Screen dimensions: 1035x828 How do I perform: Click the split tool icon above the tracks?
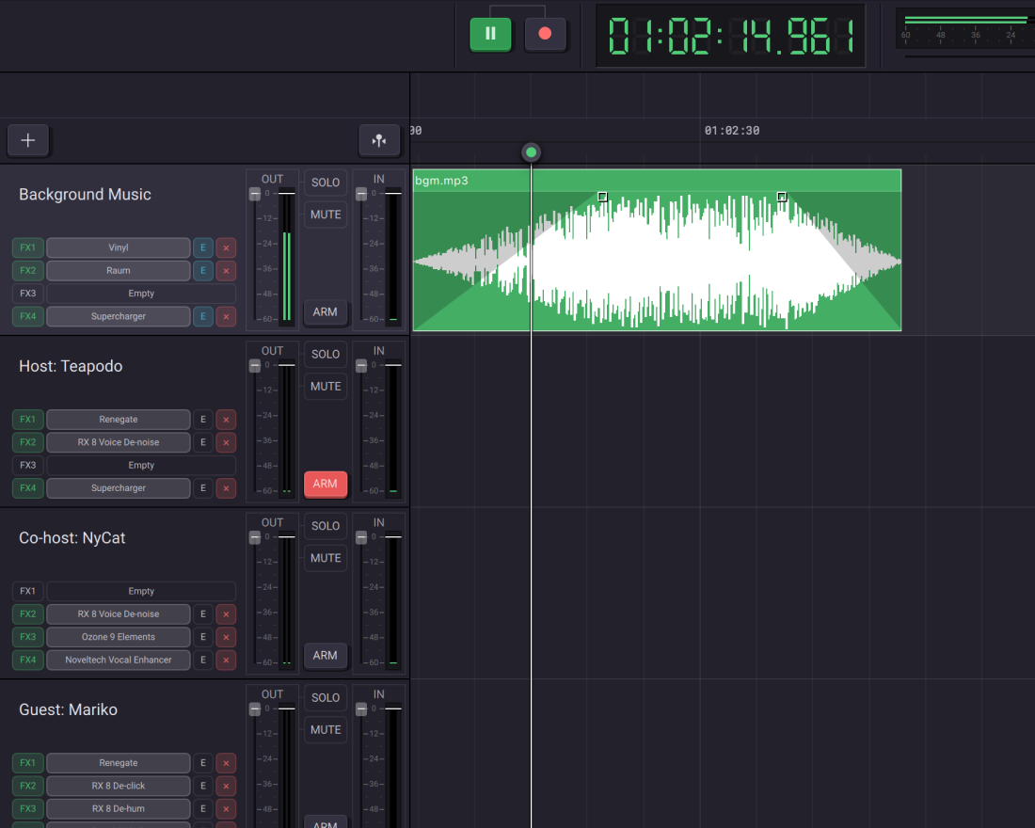[379, 140]
